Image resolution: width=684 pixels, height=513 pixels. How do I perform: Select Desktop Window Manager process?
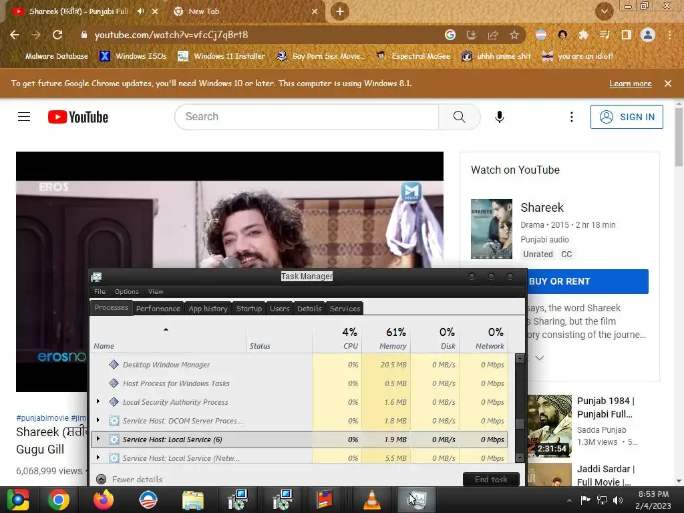point(299,365)
